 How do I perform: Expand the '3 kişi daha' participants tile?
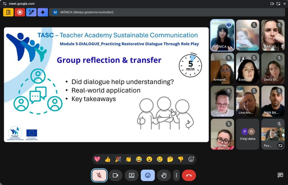point(247,134)
